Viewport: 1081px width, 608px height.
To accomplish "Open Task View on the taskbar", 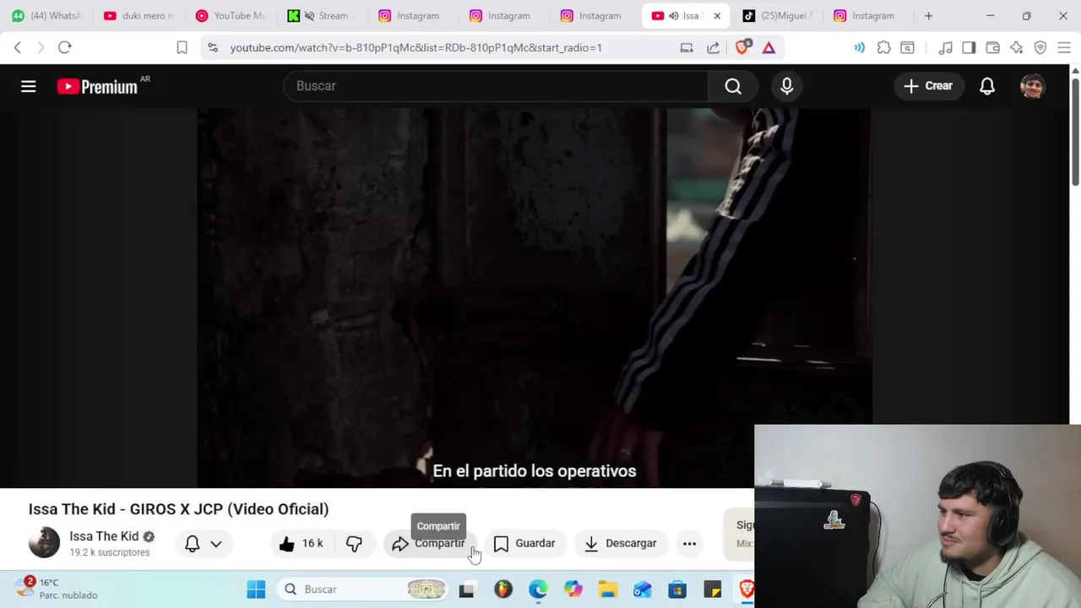I will (466, 589).
